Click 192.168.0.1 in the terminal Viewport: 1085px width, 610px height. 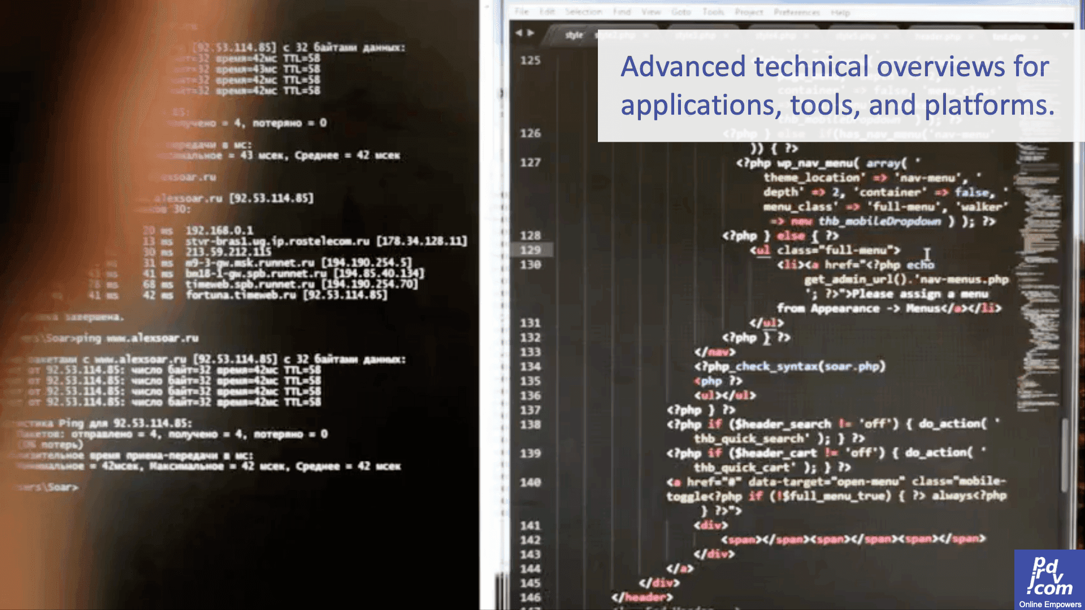pyautogui.click(x=219, y=230)
